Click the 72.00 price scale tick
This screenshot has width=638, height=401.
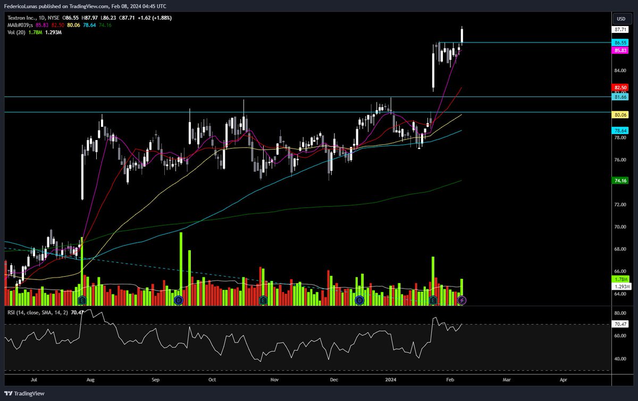pos(620,204)
